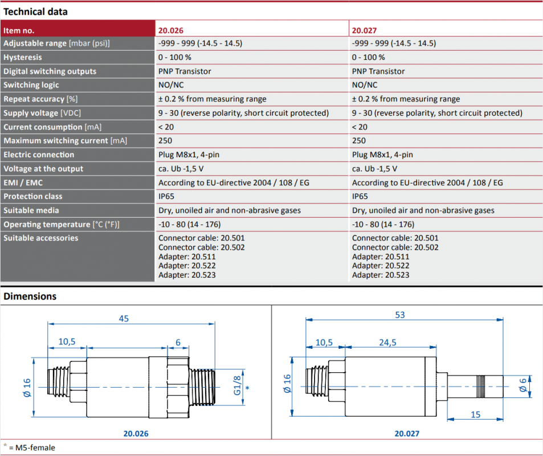Screen dimensions: 543x456
Task: Select the "Suitable accessories" row label
Action: (77, 256)
